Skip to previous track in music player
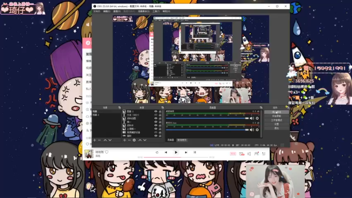 pyautogui.click(x=166, y=152)
